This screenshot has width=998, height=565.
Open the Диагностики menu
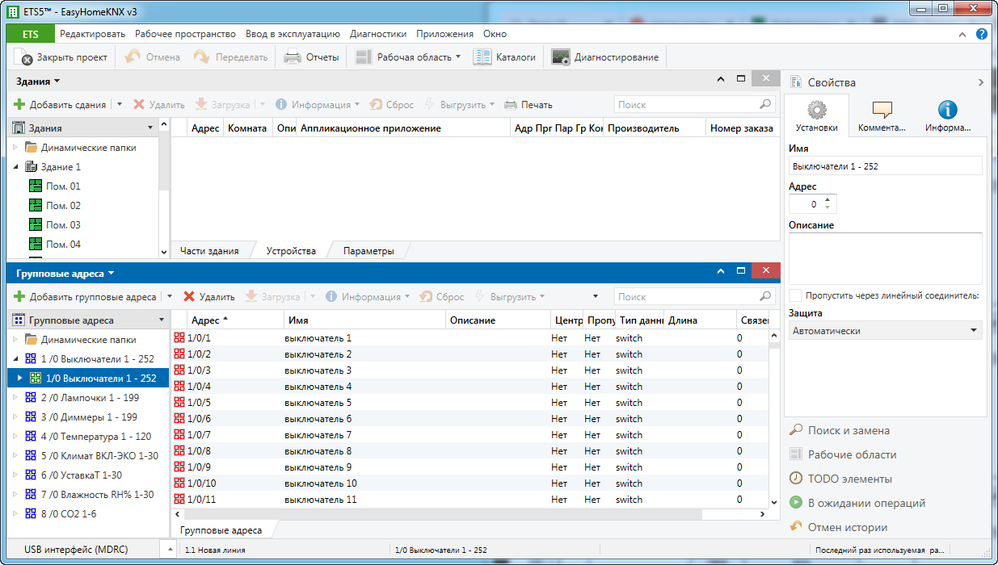pos(377,34)
